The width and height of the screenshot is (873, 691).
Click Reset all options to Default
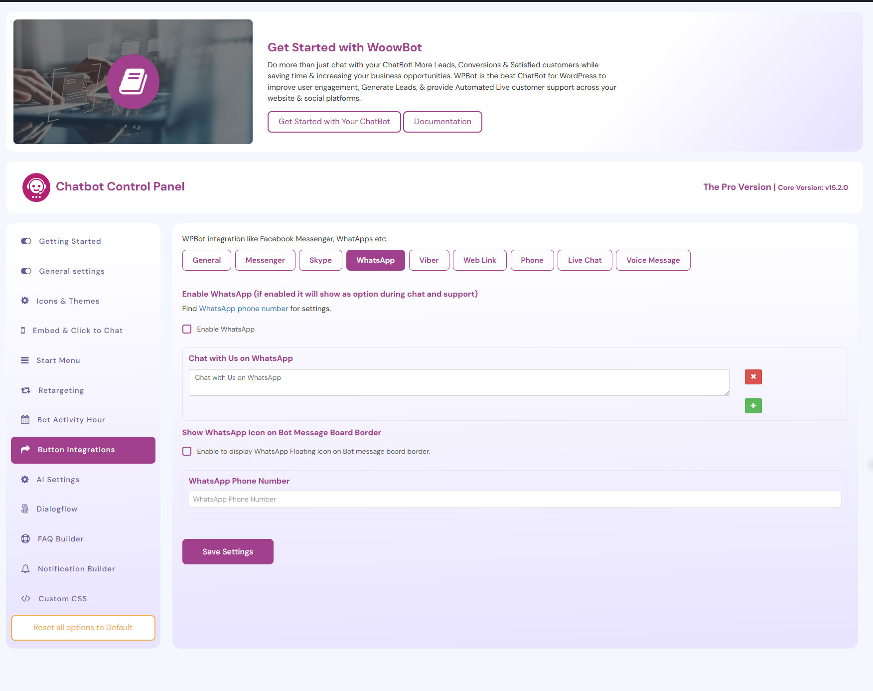(83, 628)
